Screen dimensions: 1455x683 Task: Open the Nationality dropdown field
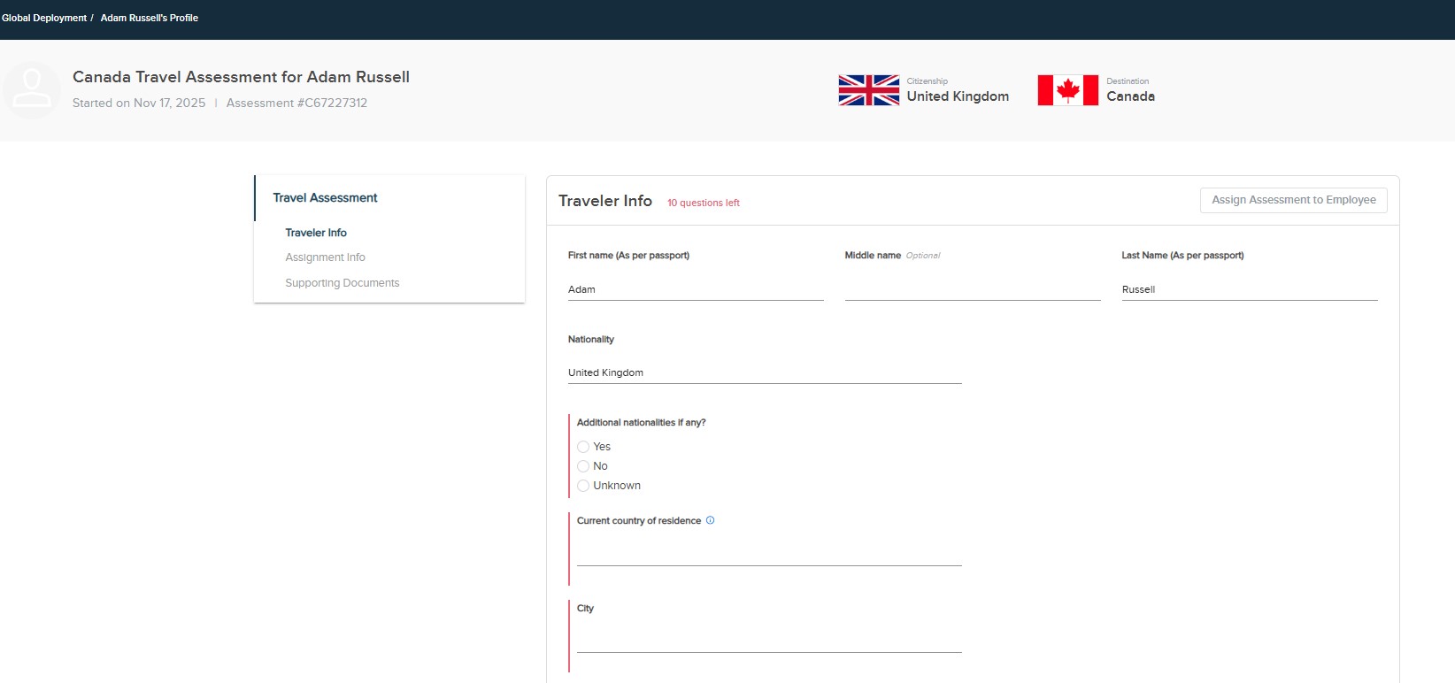pos(764,372)
